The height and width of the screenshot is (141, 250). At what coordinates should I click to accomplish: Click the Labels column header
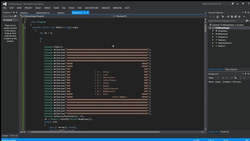tap(218, 82)
